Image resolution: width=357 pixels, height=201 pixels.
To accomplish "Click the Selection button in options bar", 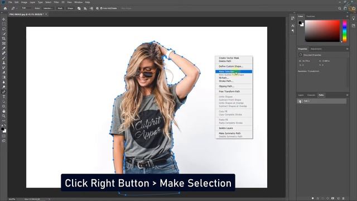I will point(48,8).
